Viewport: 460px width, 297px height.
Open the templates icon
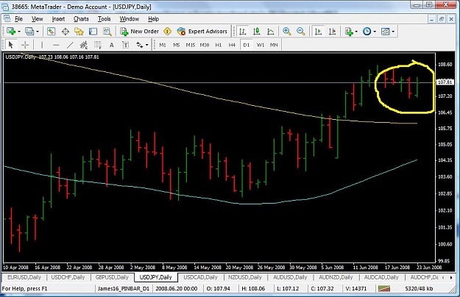click(x=385, y=32)
